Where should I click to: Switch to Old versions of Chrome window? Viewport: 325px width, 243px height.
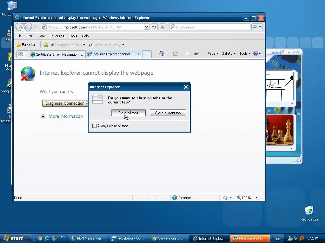click(x=169, y=238)
